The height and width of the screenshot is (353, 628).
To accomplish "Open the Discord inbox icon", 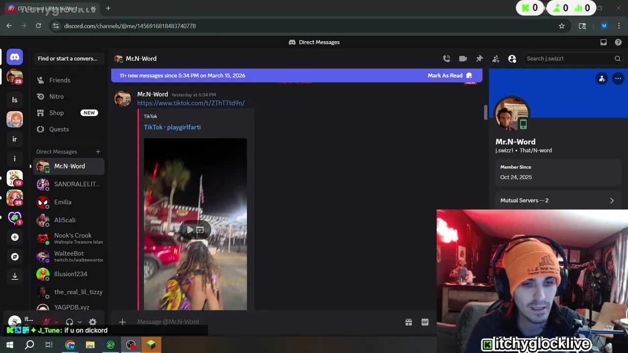I will [603, 42].
